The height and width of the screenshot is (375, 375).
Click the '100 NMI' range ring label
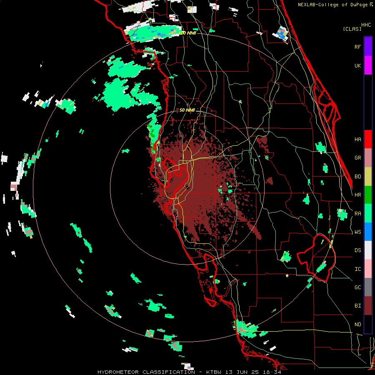click(187, 33)
